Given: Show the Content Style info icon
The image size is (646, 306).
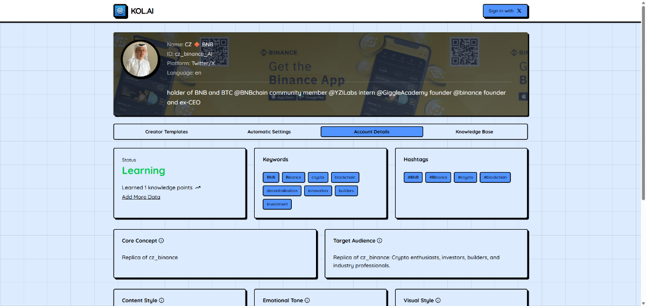Looking at the screenshot, I should 161,301.
